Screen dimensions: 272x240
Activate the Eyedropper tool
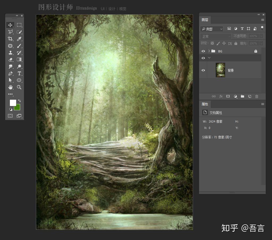click(x=19, y=39)
